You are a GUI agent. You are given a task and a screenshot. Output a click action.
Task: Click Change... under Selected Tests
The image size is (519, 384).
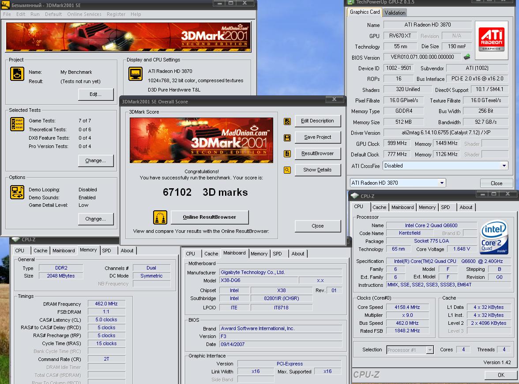[x=96, y=161]
